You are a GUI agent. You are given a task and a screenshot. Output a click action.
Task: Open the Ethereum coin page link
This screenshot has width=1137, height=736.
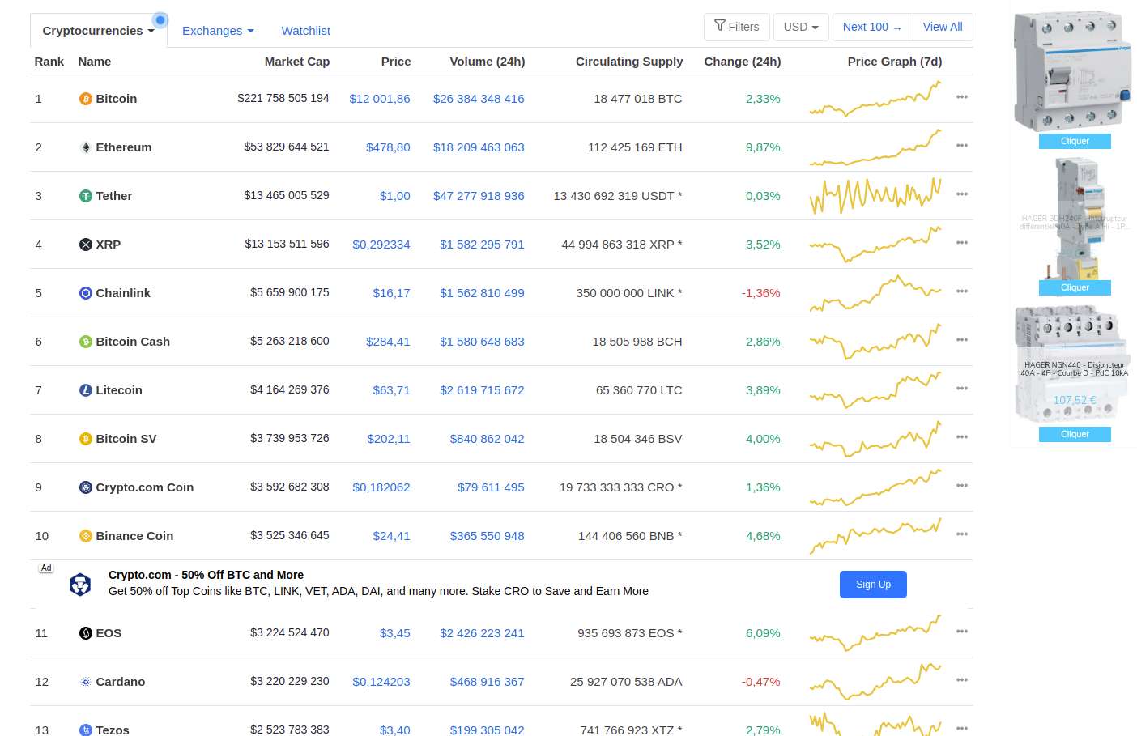124,147
